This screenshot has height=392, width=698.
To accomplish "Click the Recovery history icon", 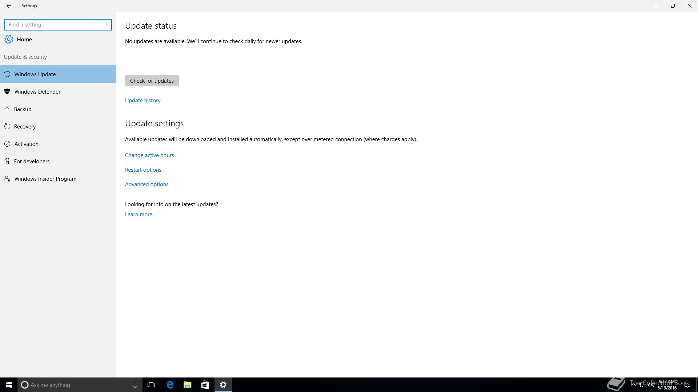I will click(x=7, y=126).
